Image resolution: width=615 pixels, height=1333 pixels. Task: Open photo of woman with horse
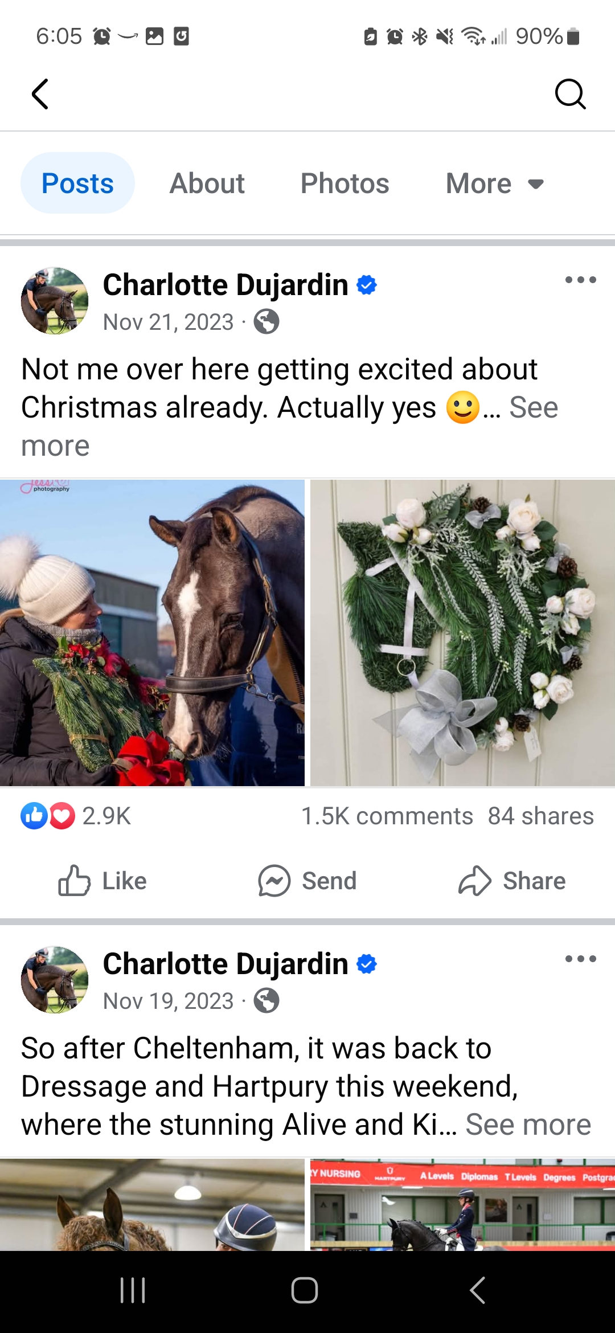[152, 633]
